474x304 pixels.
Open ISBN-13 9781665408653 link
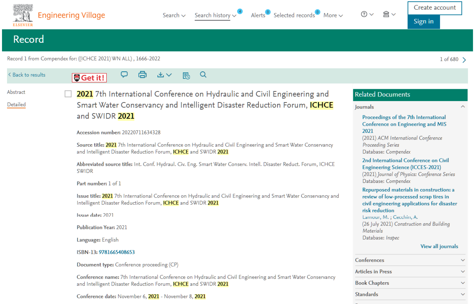point(117,252)
